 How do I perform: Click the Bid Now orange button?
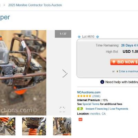[124, 62]
